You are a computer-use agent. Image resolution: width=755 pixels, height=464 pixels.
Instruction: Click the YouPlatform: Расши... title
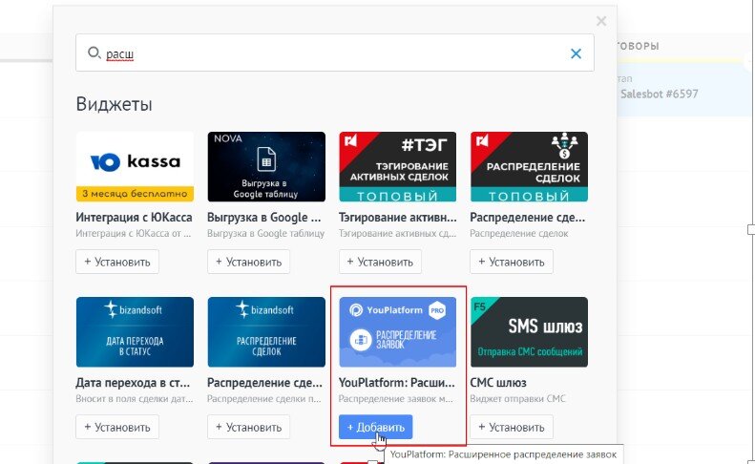click(397, 383)
